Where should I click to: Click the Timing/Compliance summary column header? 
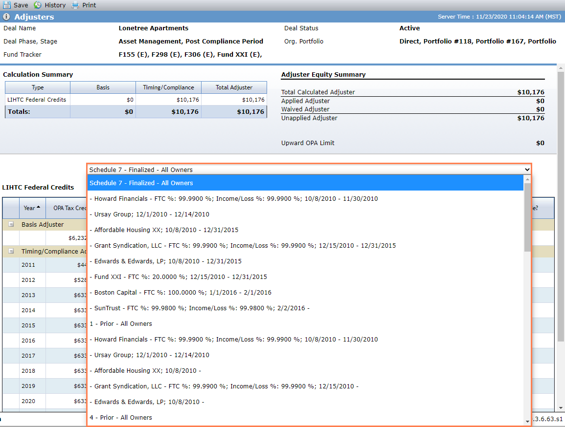coord(168,87)
